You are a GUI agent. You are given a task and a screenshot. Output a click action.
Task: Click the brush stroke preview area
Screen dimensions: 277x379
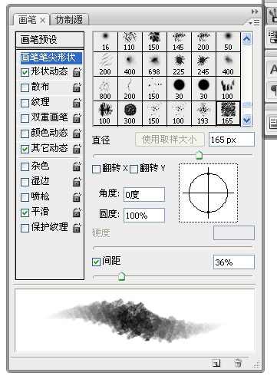pyautogui.click(x=135, y=321)
